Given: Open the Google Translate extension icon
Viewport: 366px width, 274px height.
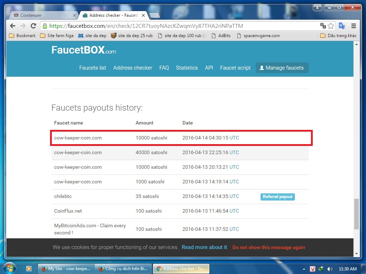Looking at the screenshot, I should [x=342, y=26].
